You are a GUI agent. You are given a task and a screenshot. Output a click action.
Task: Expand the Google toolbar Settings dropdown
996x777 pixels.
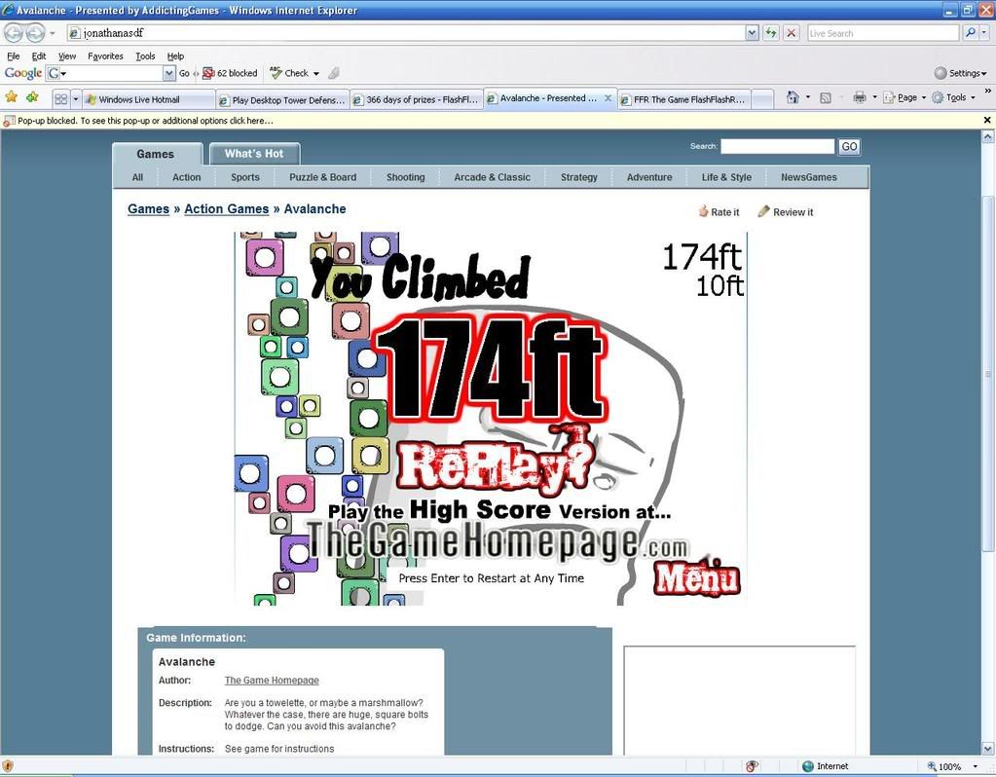tap(960, 73)
